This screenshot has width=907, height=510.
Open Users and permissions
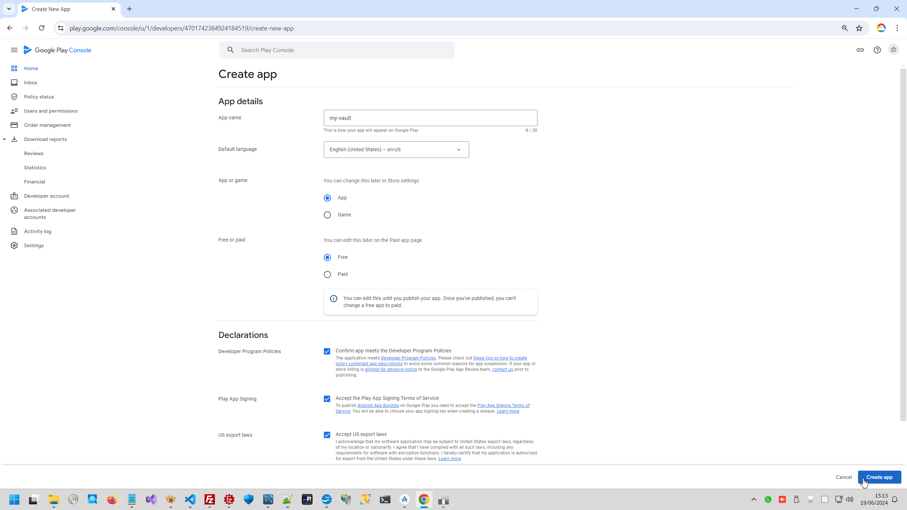pos(51,111)
